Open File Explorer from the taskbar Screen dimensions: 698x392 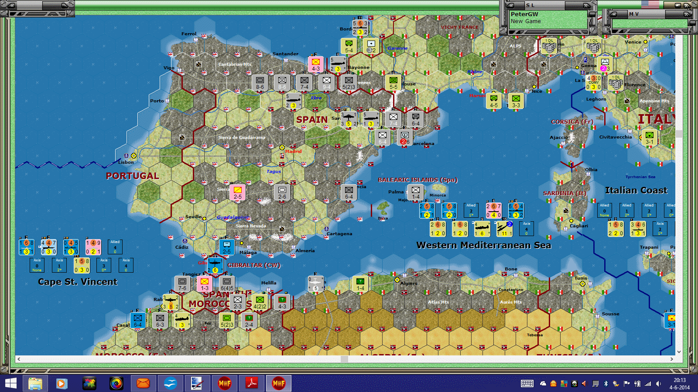click(x=35, y=383)
